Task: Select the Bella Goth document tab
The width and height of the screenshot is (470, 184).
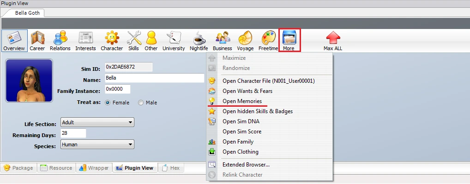Action: [27, 13]
